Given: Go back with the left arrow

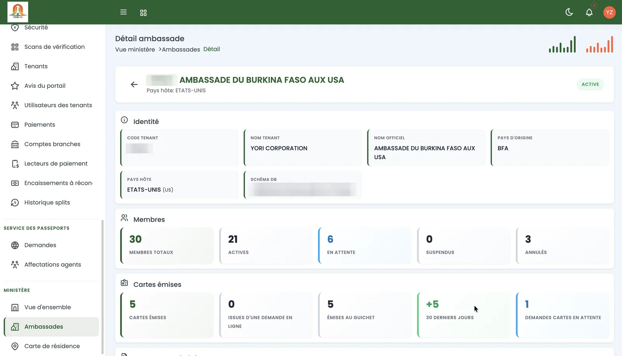Looking at the screenshot, I should (134, 84).
